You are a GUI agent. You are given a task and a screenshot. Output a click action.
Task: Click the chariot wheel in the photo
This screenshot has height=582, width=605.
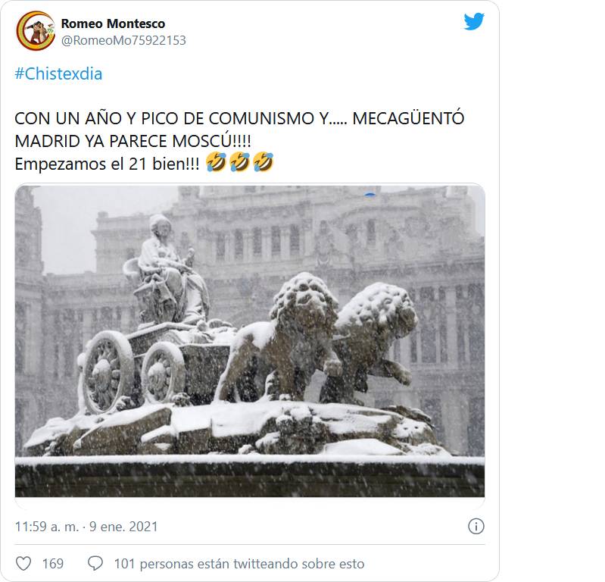(108, 371)
